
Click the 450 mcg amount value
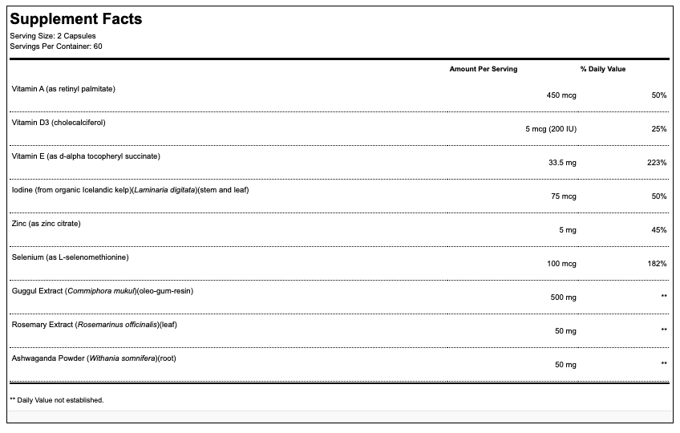(561, 95)
